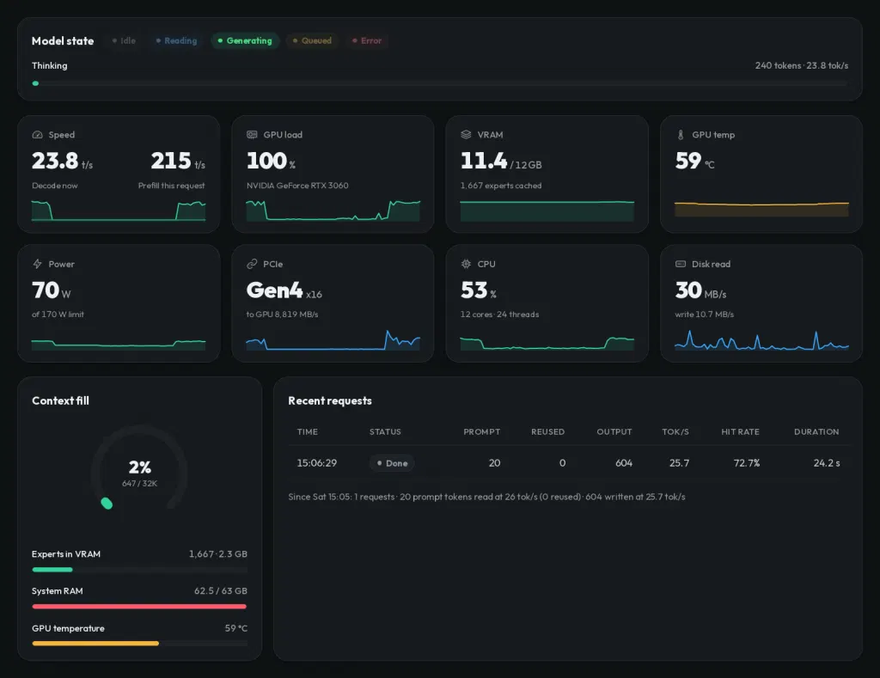Click the 72.7% hit rate cell
This screenshot has width=880, height=678.
click(x=747, y=463)
